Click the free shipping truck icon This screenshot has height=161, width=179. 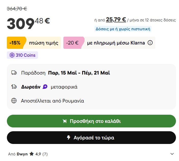tap(14, 87)
